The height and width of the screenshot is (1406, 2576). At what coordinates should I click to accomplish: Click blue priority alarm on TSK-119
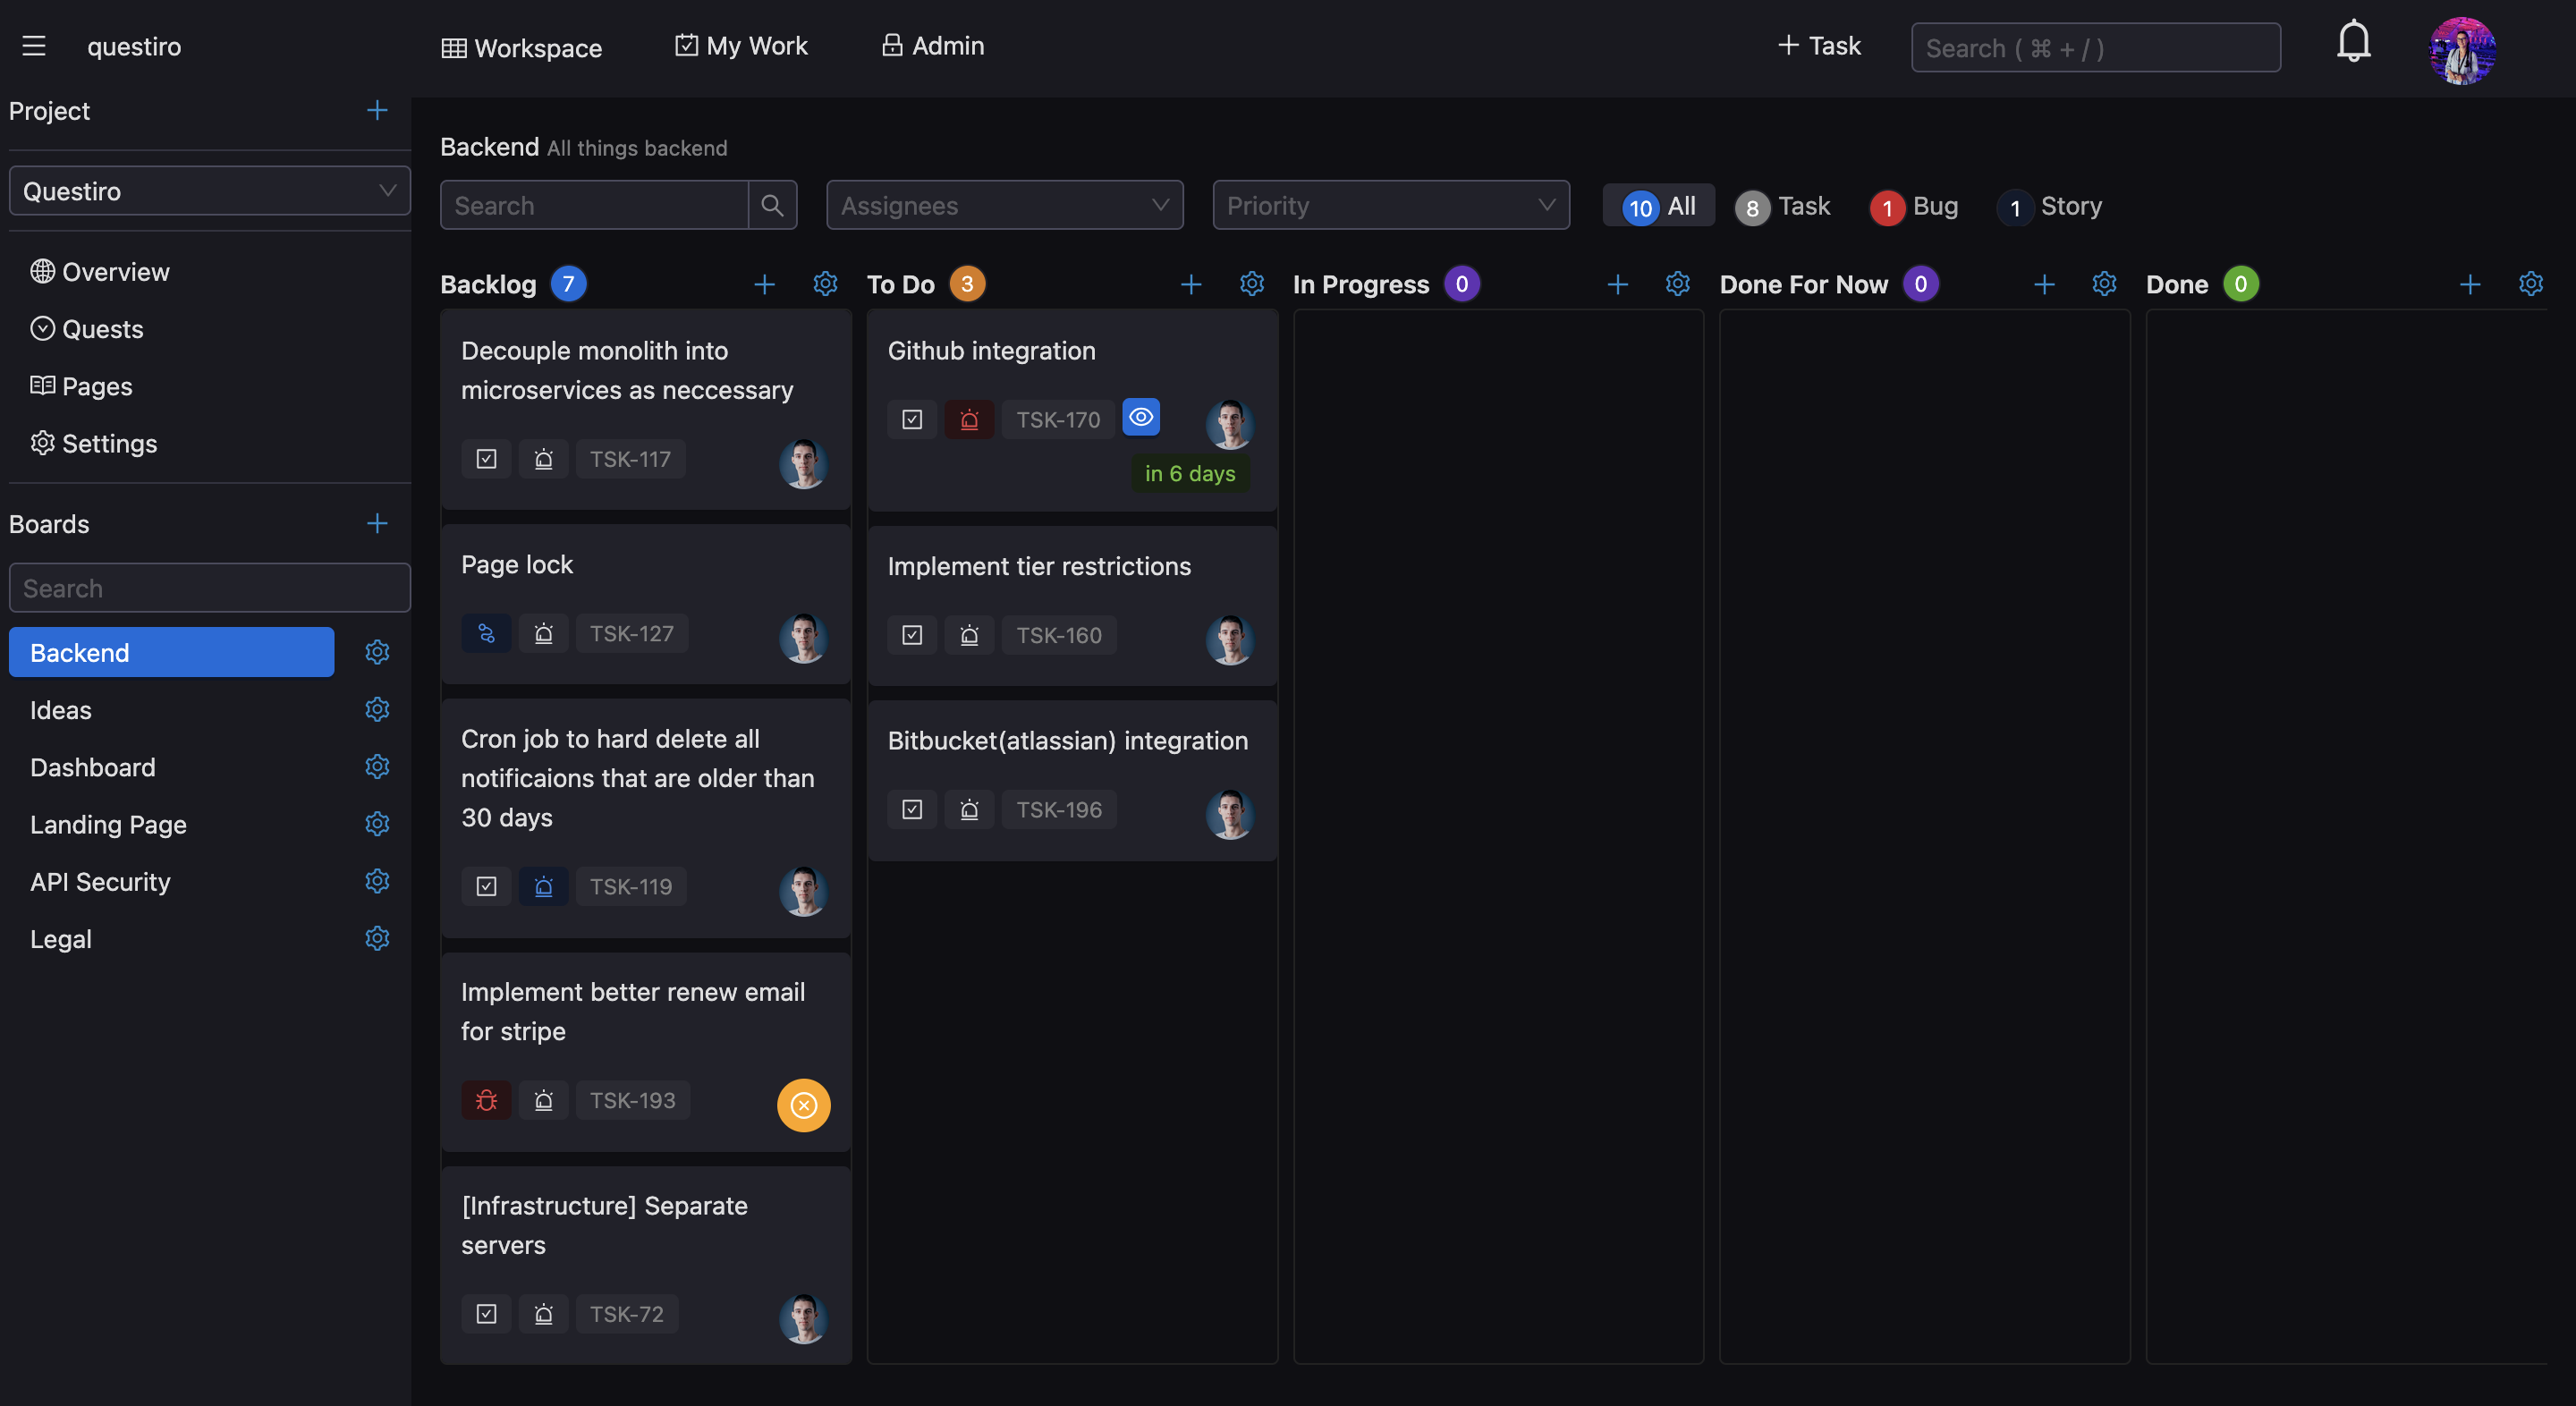(x=543, y=886)
